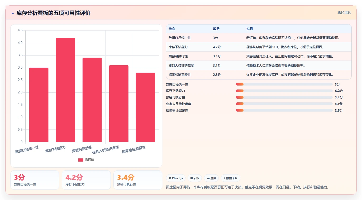Select the 业务人员维护难度 cell in the table
The width and height of the screenshot is (362, 200).
[181, 66]
